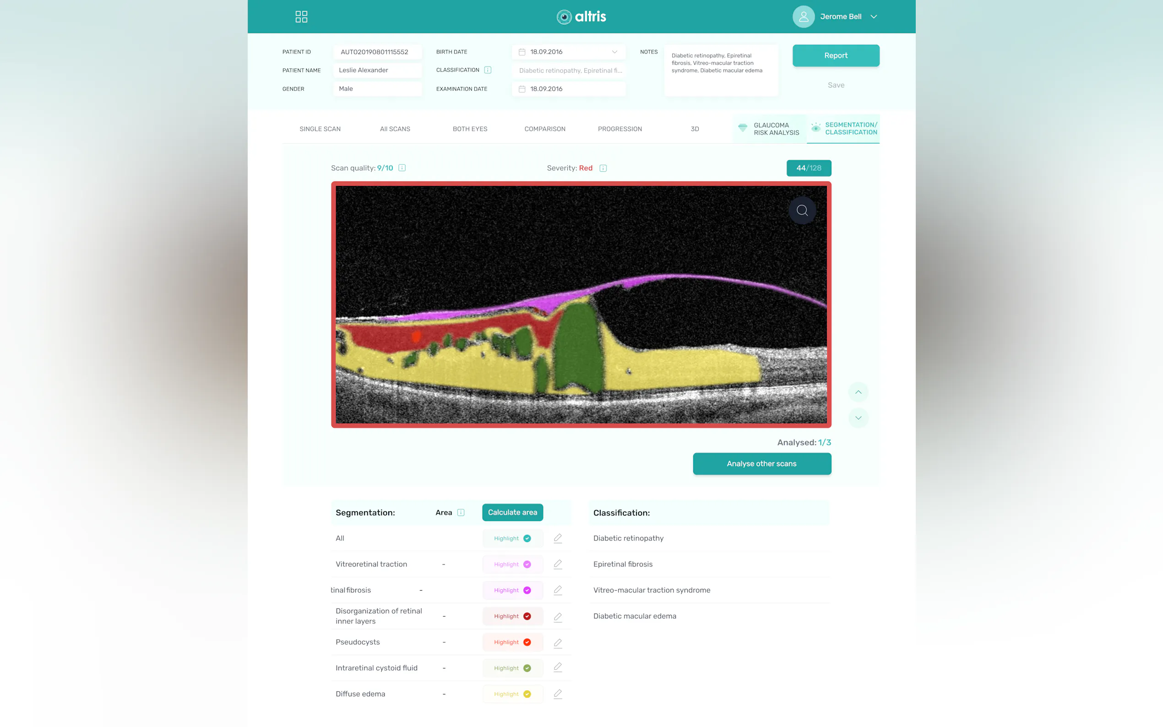Click the Area info icon

461,513
